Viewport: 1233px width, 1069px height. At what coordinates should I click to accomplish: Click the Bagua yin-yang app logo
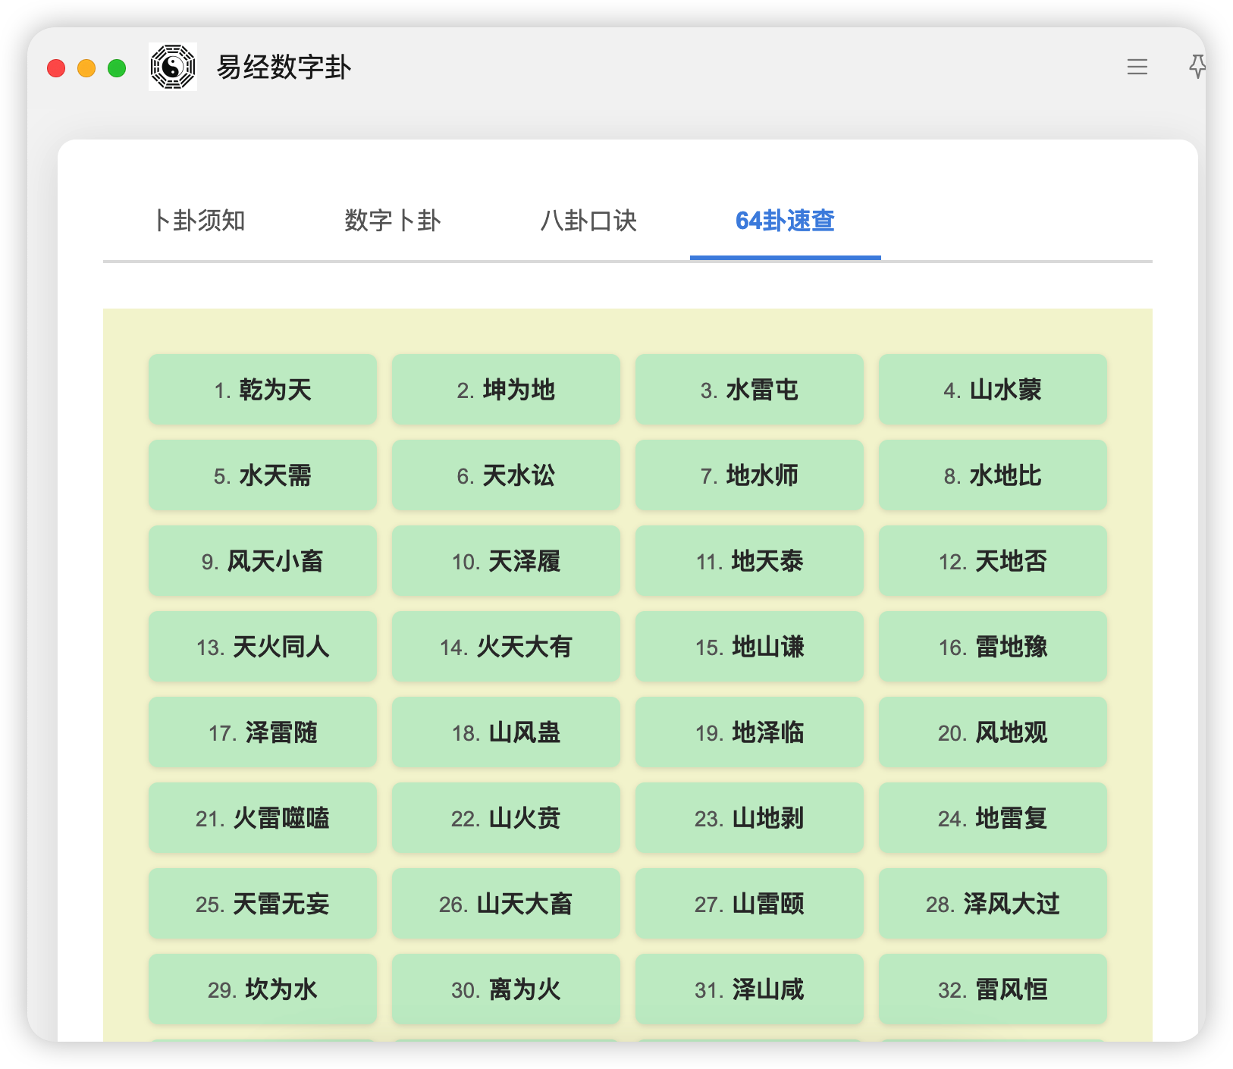pyautogui.click(x=173, y=67)
